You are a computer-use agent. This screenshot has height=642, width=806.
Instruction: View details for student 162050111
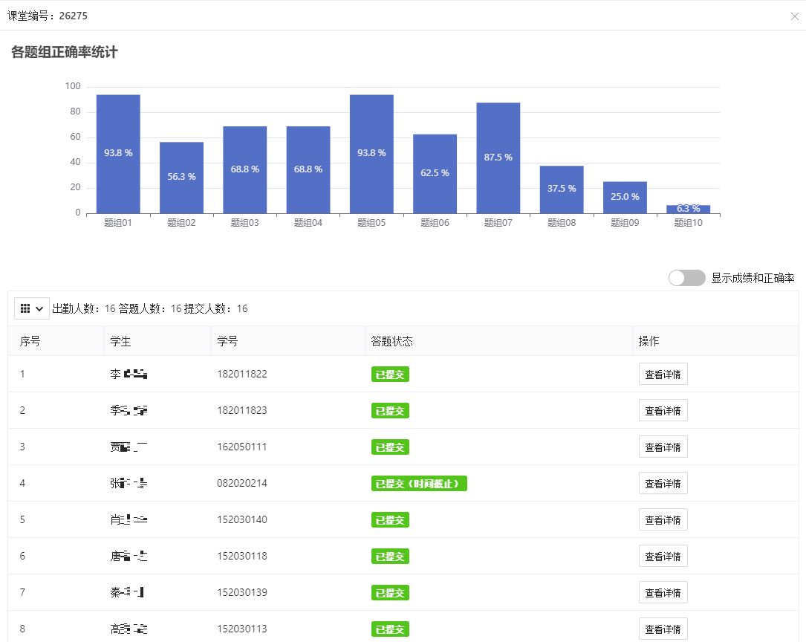coord(663,447)
